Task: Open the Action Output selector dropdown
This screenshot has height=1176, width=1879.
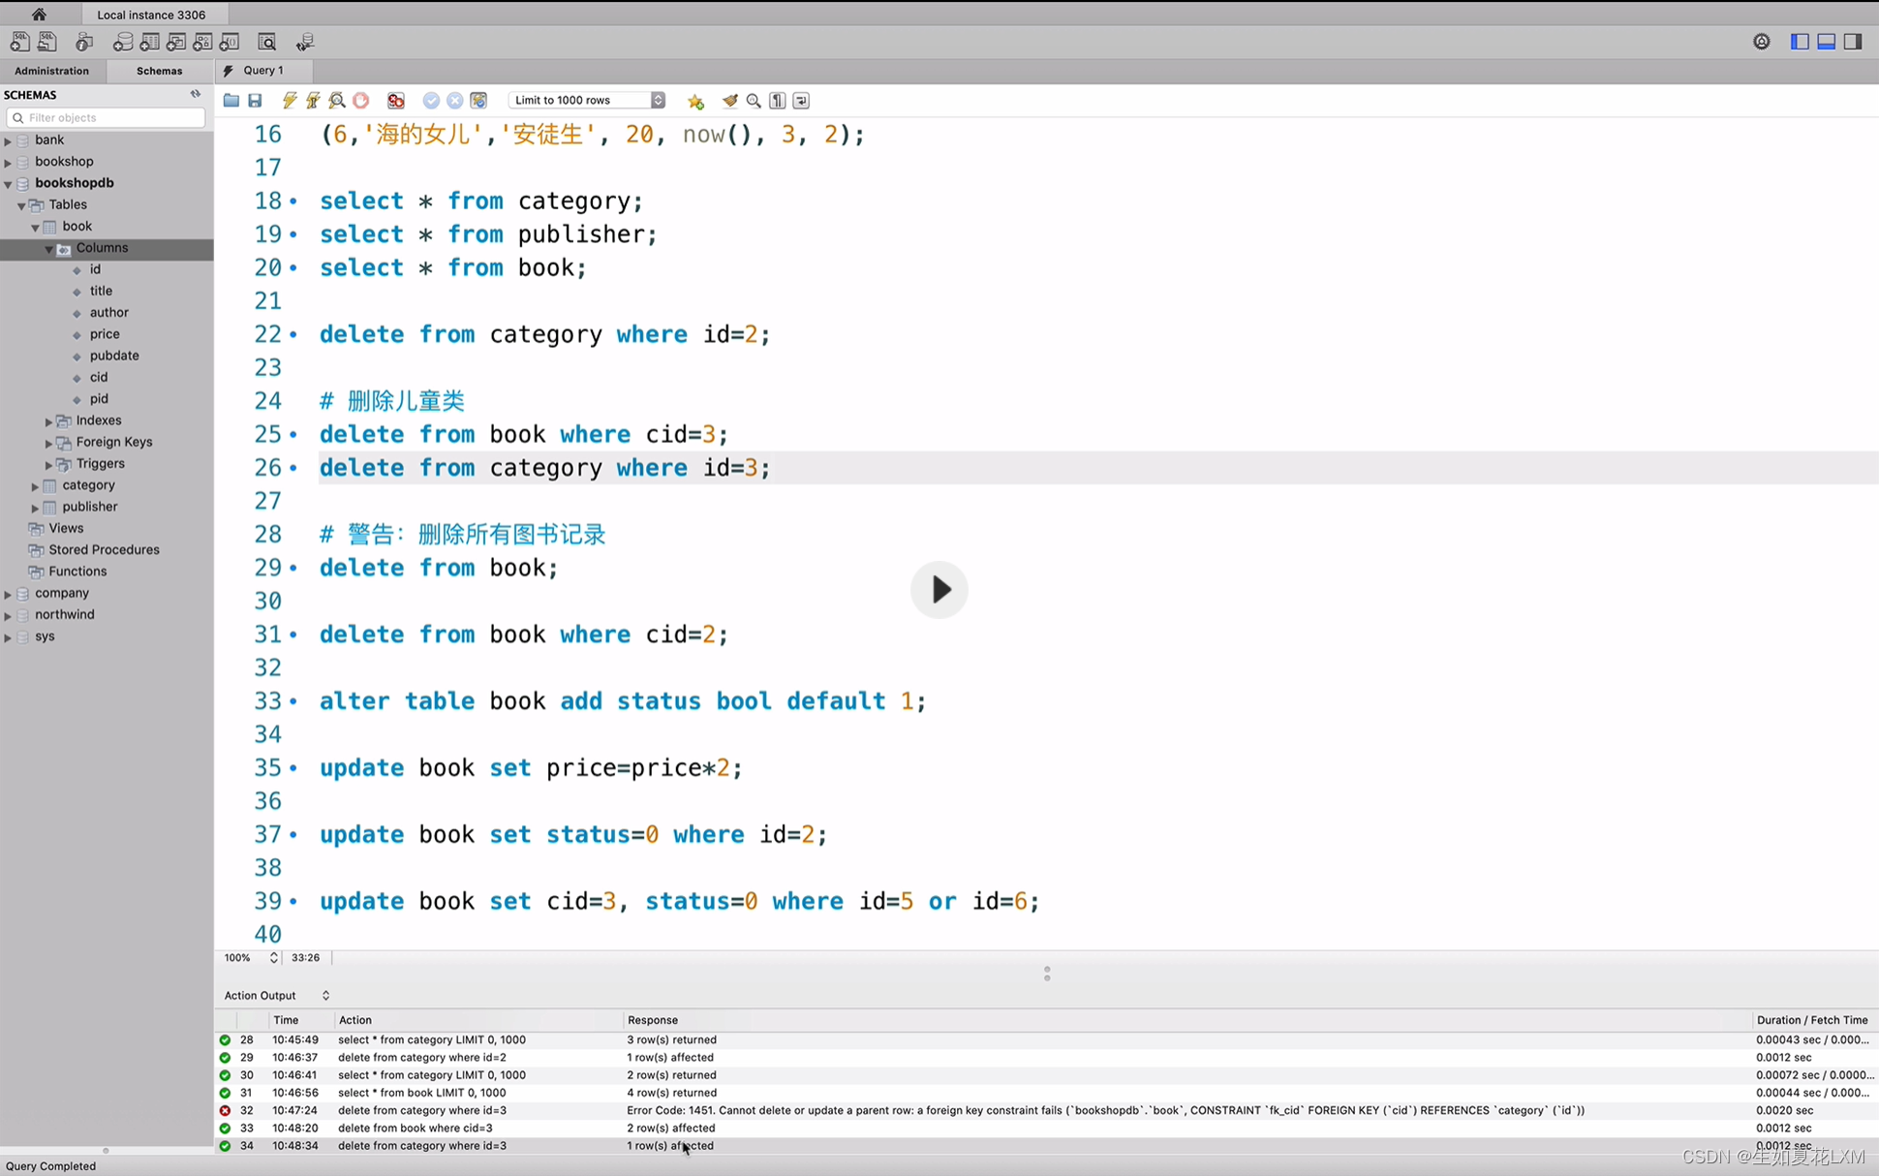Action: click(x=325, y=996)
